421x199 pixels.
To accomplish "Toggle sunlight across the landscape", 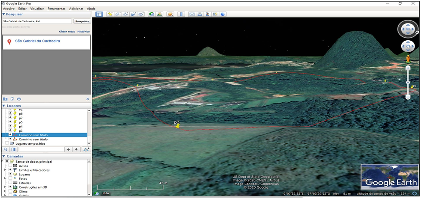I will click(159, 14).
